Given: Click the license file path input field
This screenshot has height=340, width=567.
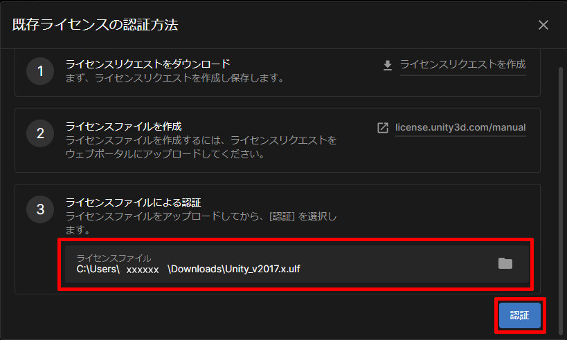Looking at the screenshot, I should point(277,268).
